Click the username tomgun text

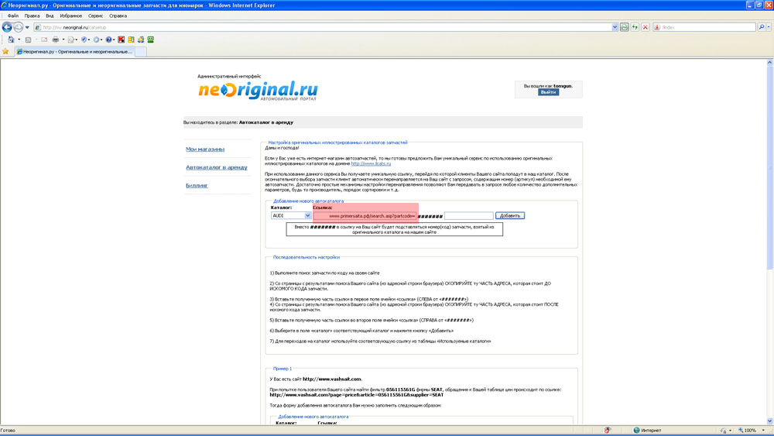pyautogui.click(x=563, y=86)
